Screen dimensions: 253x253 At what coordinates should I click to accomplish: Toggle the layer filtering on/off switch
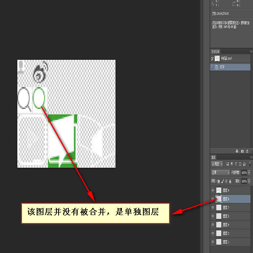[250, 164]
